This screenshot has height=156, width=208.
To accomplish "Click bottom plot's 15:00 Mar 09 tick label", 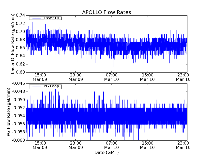I will pos(40,145).
